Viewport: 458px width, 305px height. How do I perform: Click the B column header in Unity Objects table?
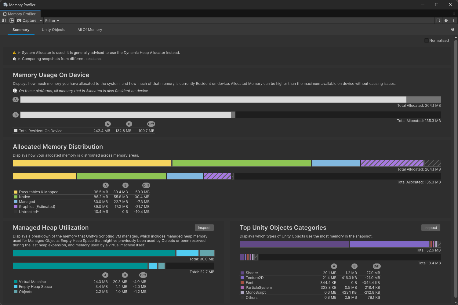click(354, 266)
